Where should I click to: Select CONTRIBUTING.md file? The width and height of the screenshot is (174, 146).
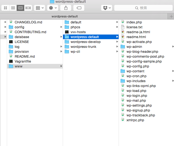(35, 32)
